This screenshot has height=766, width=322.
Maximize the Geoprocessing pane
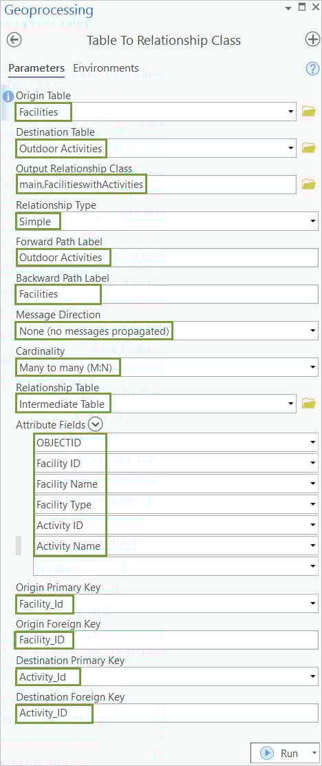click(x=301, y=8)
